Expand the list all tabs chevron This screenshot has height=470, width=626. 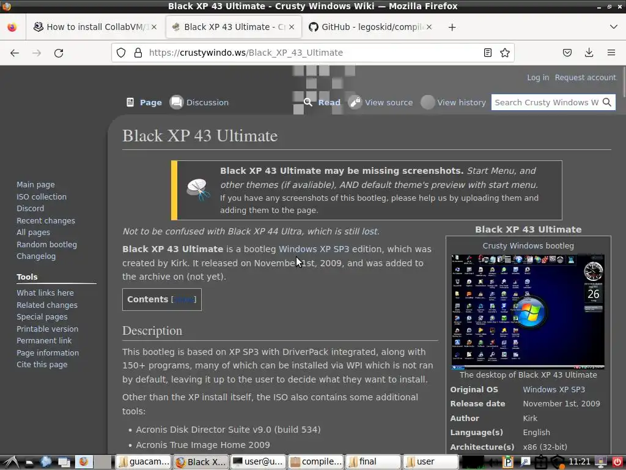point(614,27)
